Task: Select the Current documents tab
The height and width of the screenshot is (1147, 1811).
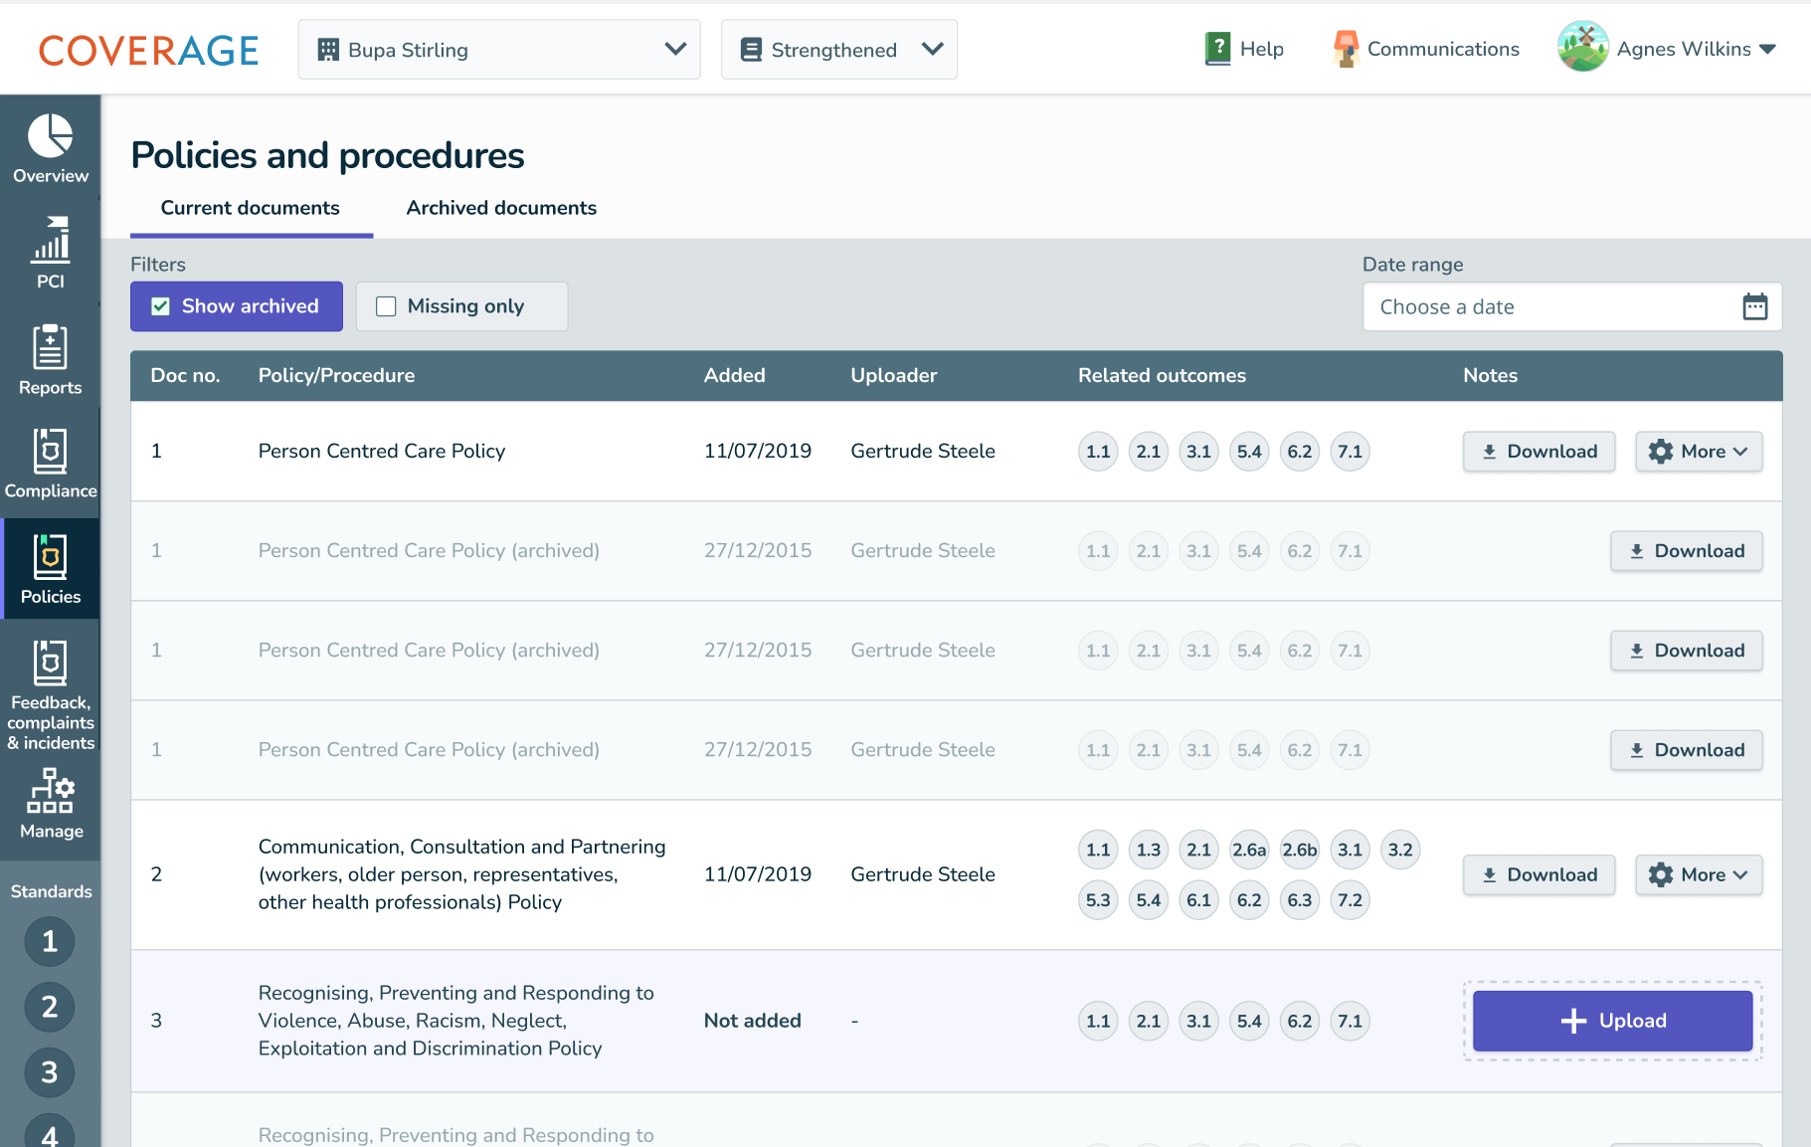Action: click(251, 208)
